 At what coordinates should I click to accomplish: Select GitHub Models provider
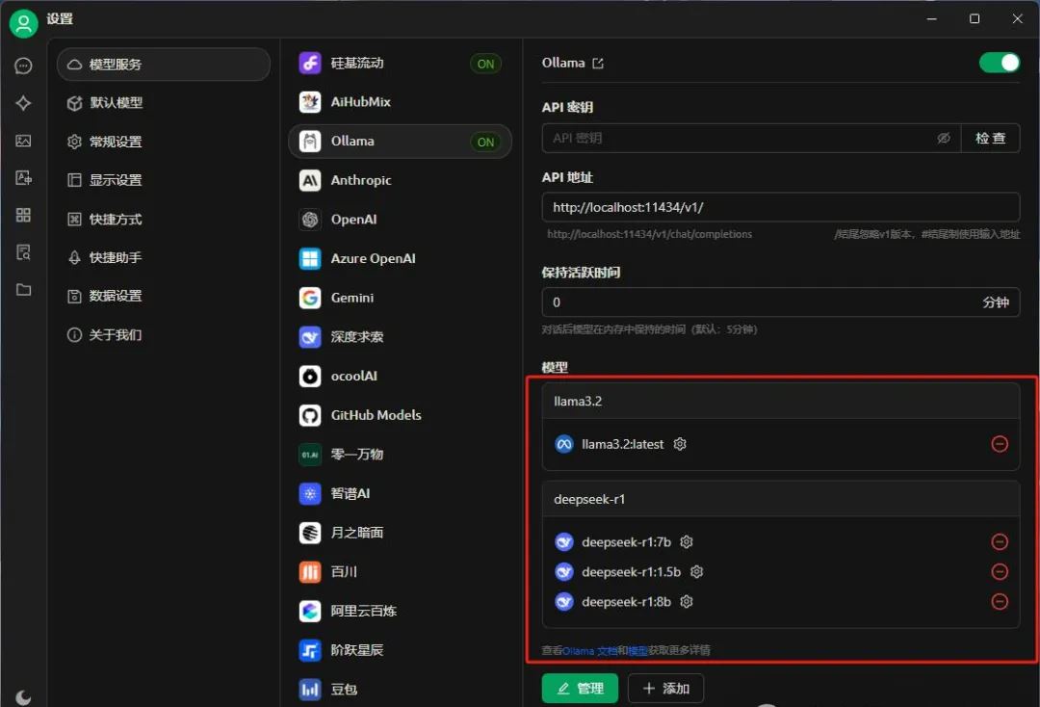pos(400,414)
